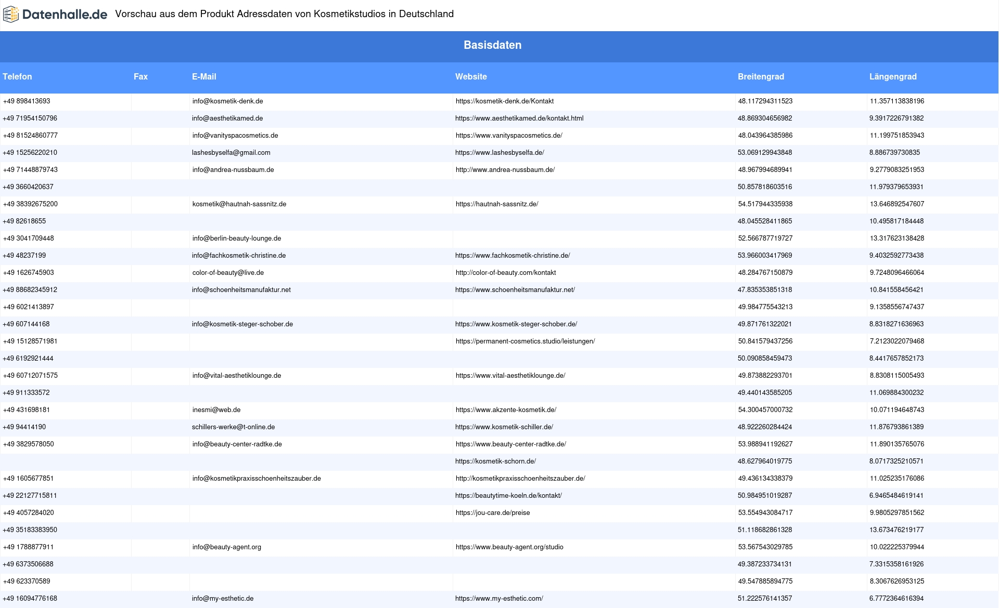
Task: Click website permanent-cosmetics.studio/leistungen
Action: click(526, 341)
